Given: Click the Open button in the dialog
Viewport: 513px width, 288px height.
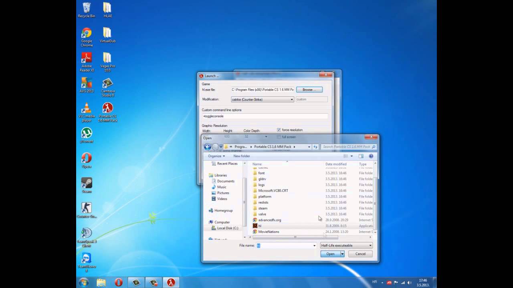Looking at the screenshot, I should click(x=330, y=254).
